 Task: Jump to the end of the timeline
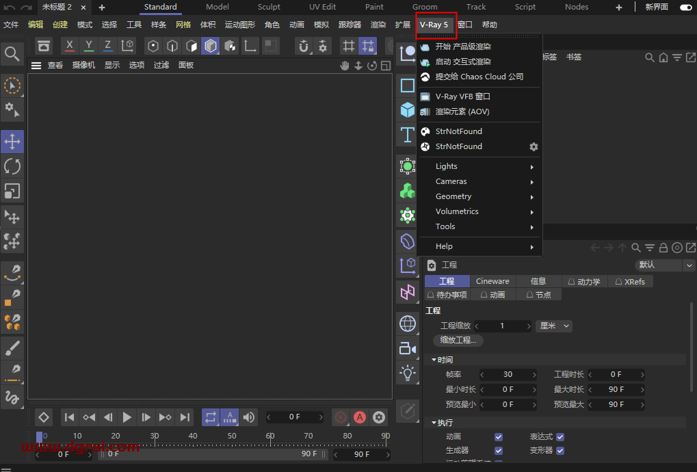click(185, 417)
